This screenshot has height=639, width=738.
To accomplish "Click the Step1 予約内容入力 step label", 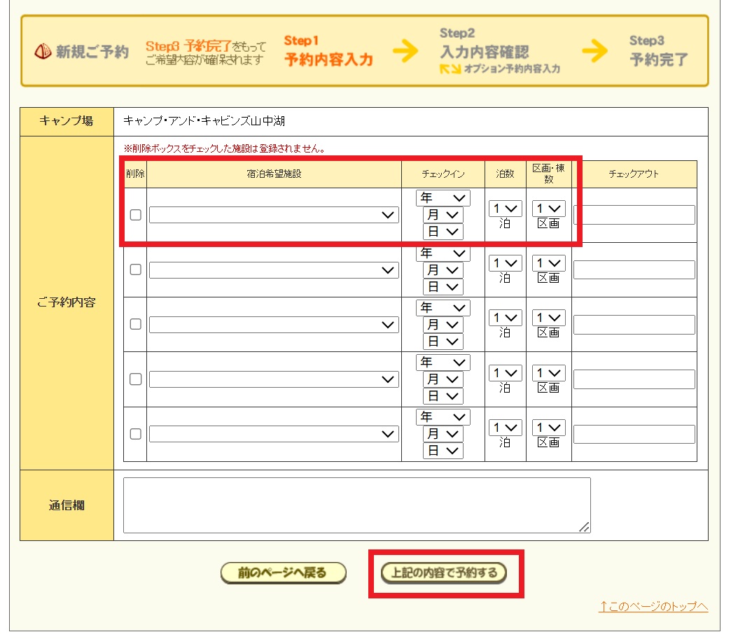I will [x=328, y=52].
